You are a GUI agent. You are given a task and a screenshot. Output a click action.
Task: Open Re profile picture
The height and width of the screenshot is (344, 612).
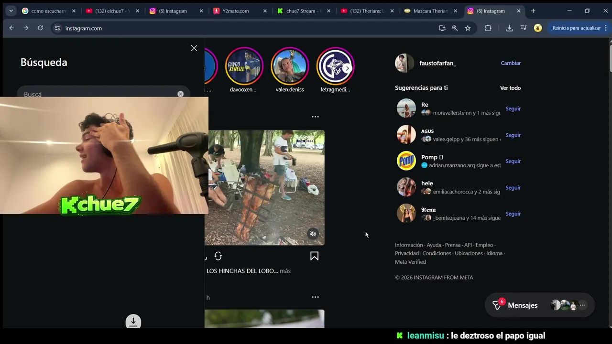(x=406, y=108)
